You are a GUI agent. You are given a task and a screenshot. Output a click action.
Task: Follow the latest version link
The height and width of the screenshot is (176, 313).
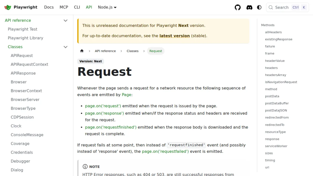[174, 36]
